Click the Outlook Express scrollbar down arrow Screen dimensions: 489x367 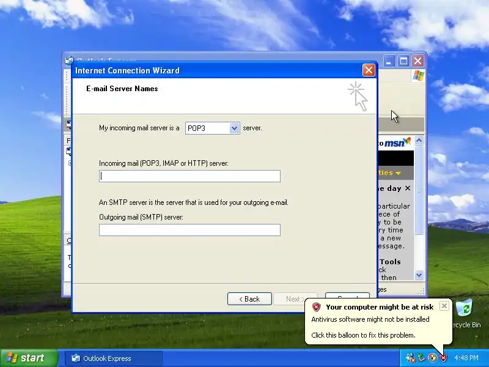pos(419,275)
